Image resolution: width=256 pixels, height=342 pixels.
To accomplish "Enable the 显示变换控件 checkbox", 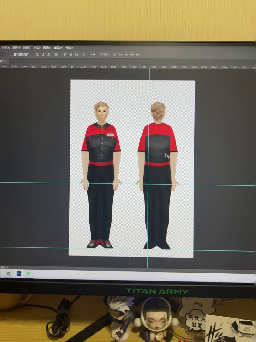I will (11, 55).
